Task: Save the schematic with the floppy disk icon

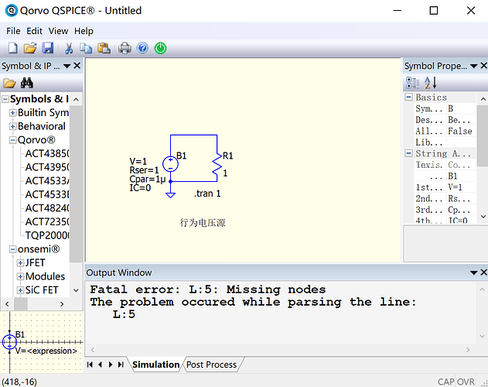Action: pos(47,48)
